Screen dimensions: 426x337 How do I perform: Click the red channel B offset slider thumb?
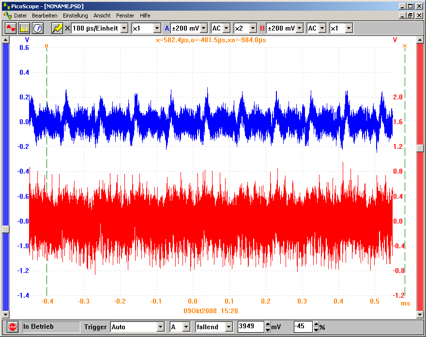click(420, 149)
